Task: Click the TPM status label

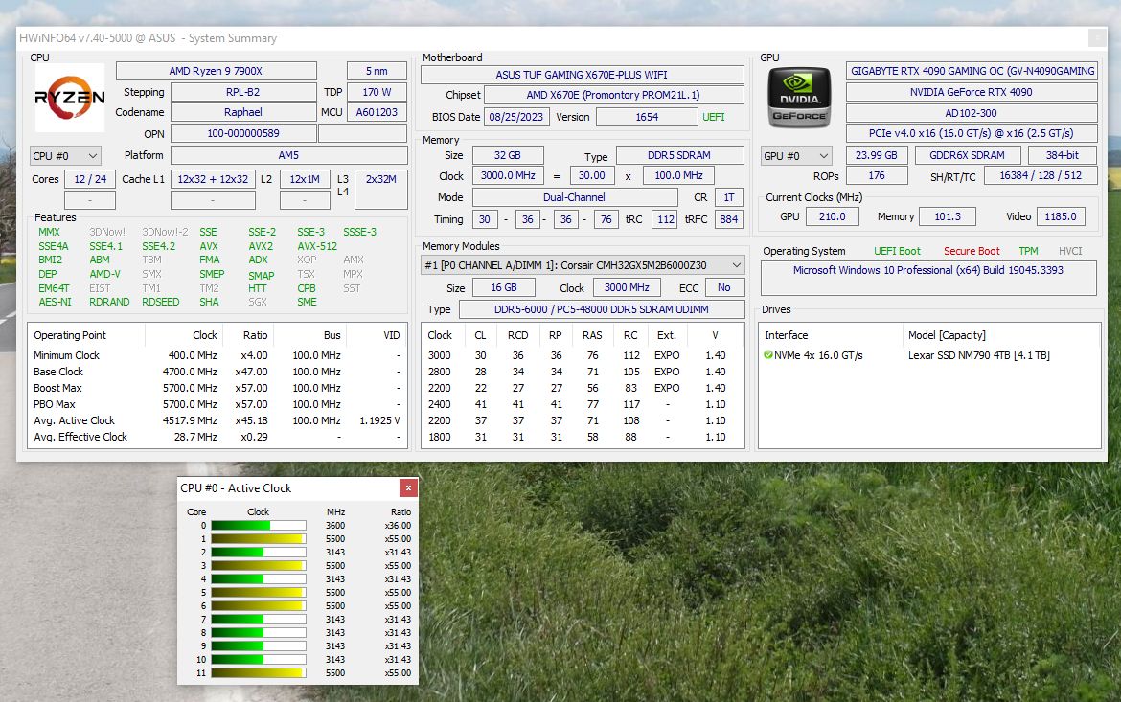Action: [1028, 251]
